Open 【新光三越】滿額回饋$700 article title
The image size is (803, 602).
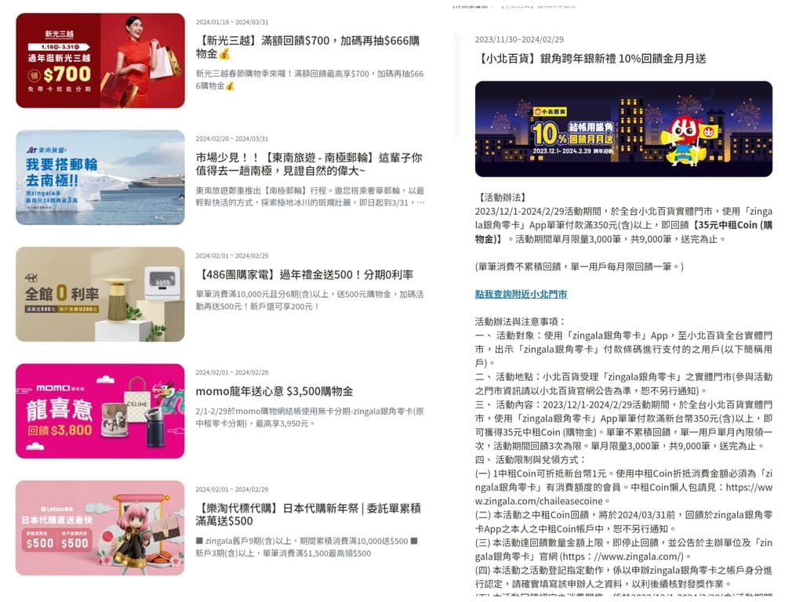307,47
